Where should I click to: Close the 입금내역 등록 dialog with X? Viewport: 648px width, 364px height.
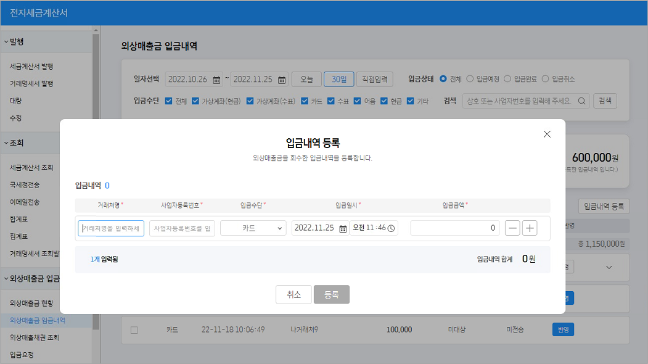pos(547,134)
